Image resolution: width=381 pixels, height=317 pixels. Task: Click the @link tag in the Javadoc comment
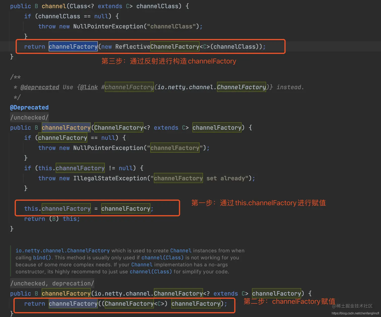click(89, 87)
